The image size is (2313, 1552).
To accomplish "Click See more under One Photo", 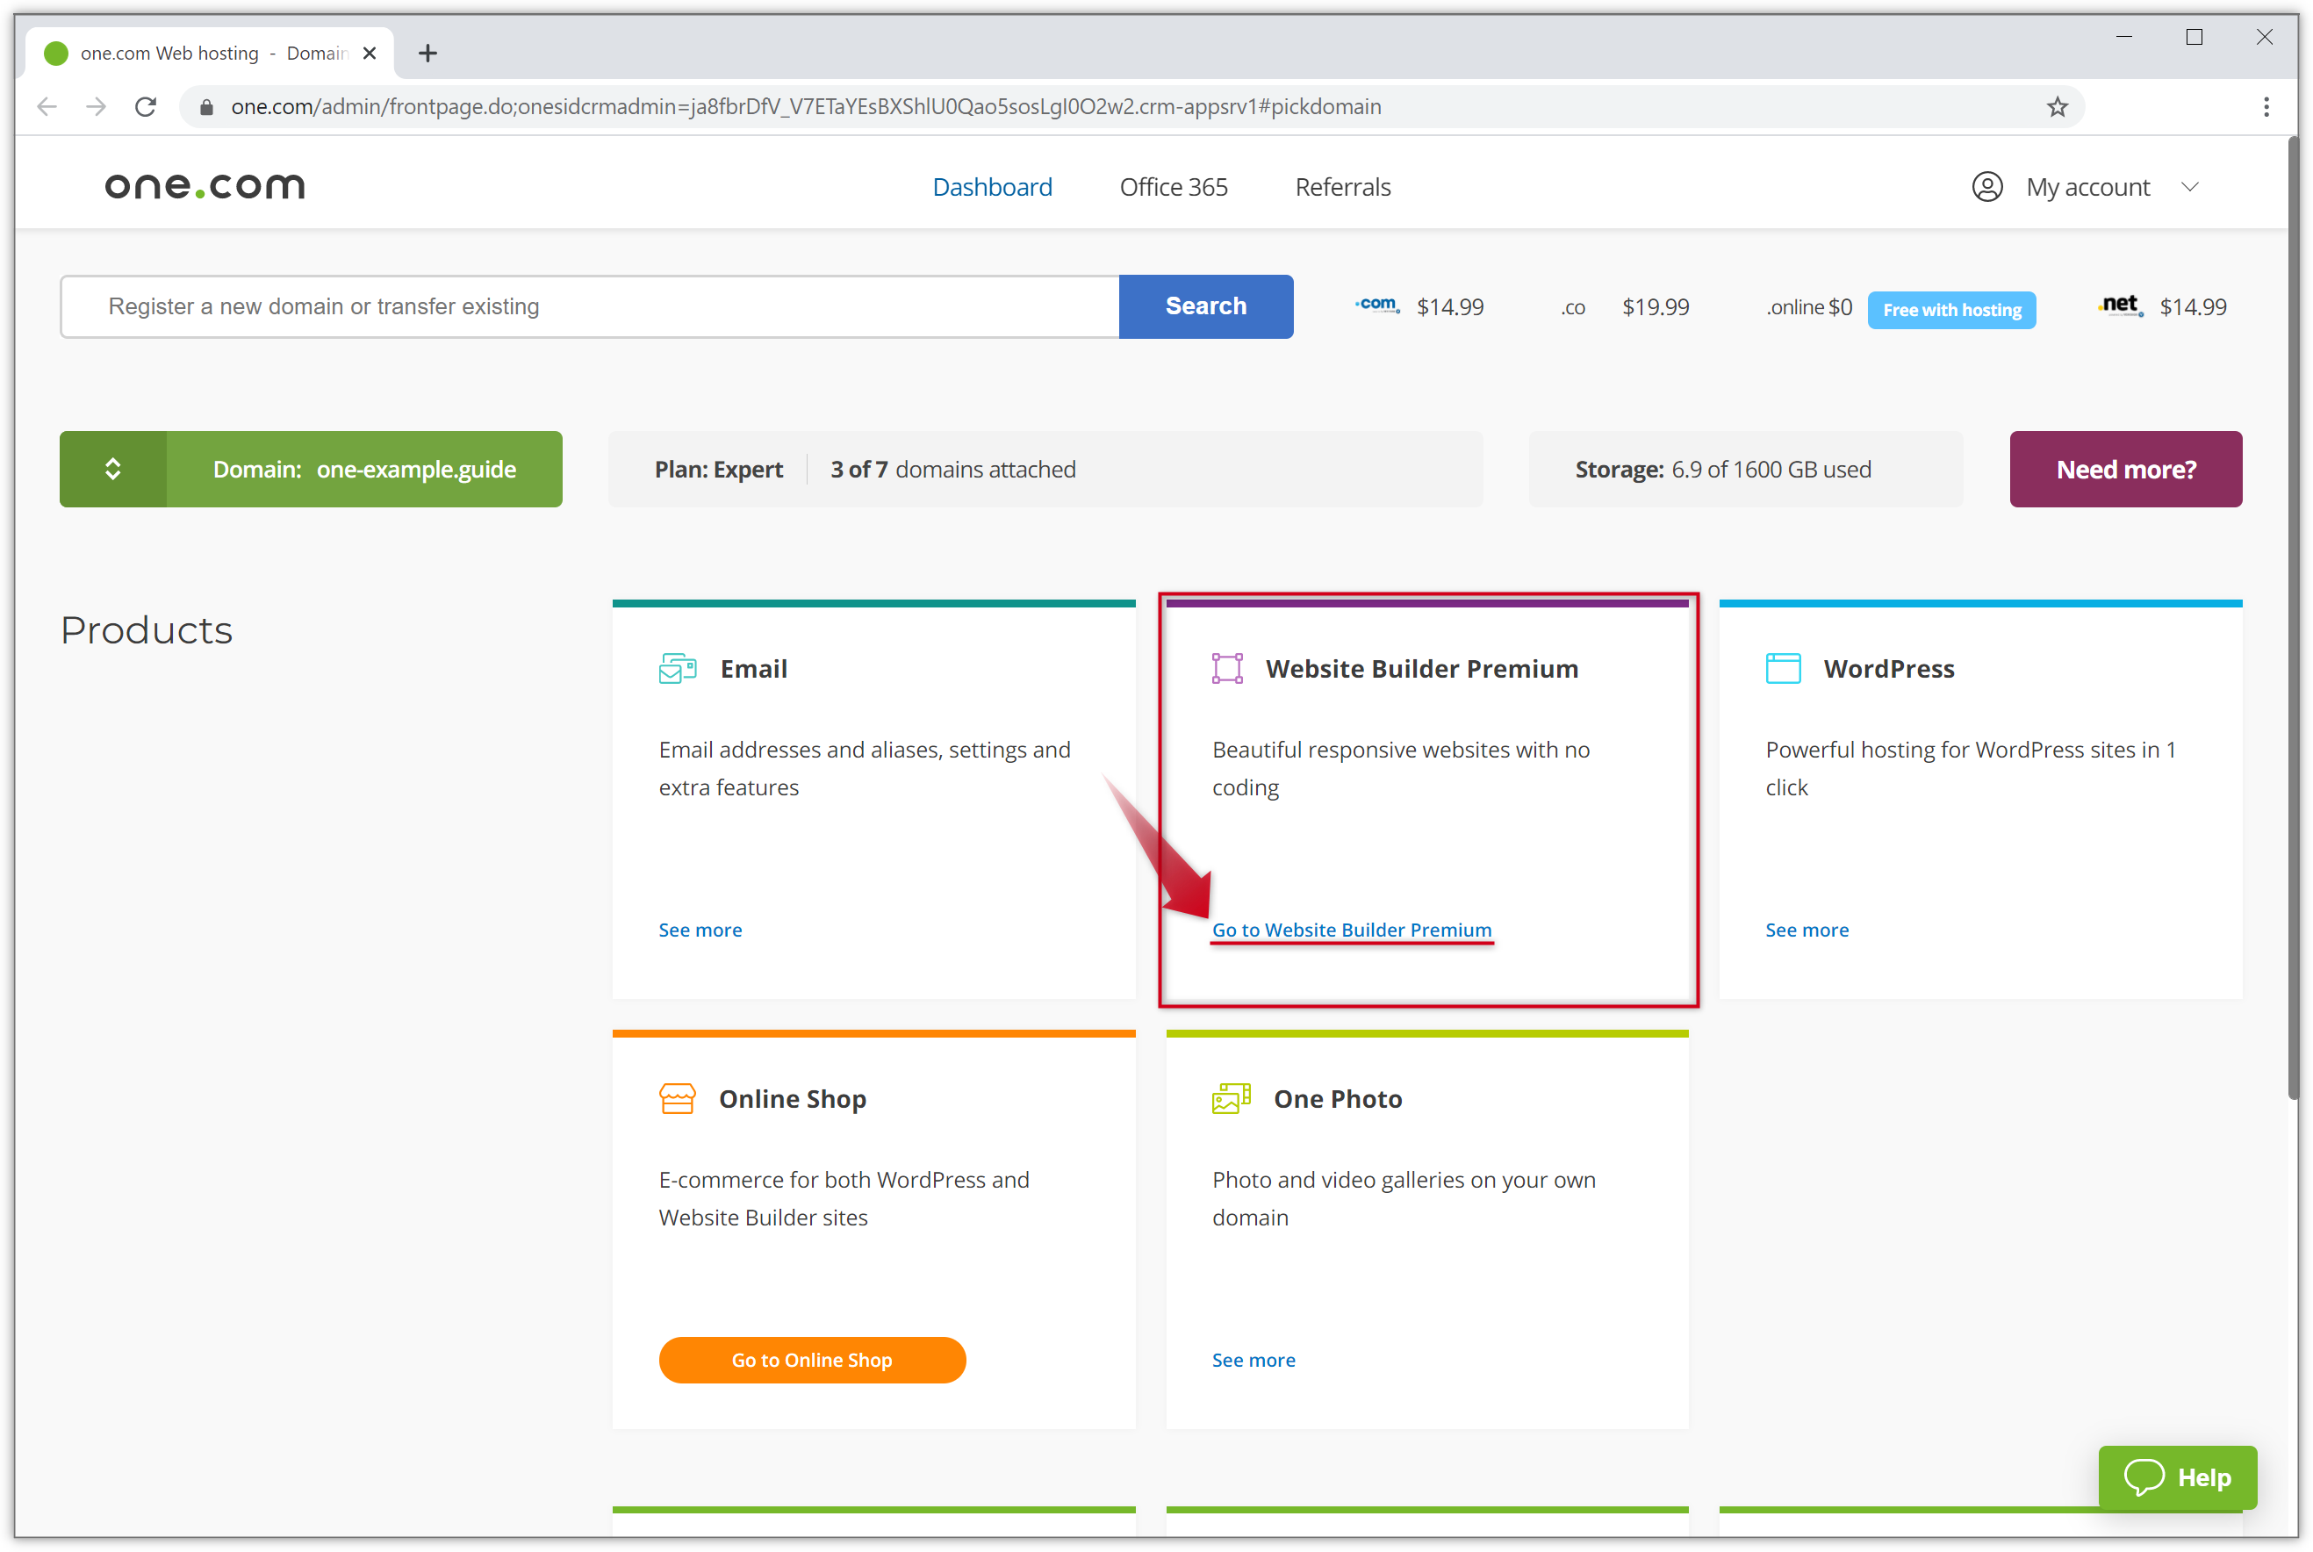I will (x=1253, y=1360).
